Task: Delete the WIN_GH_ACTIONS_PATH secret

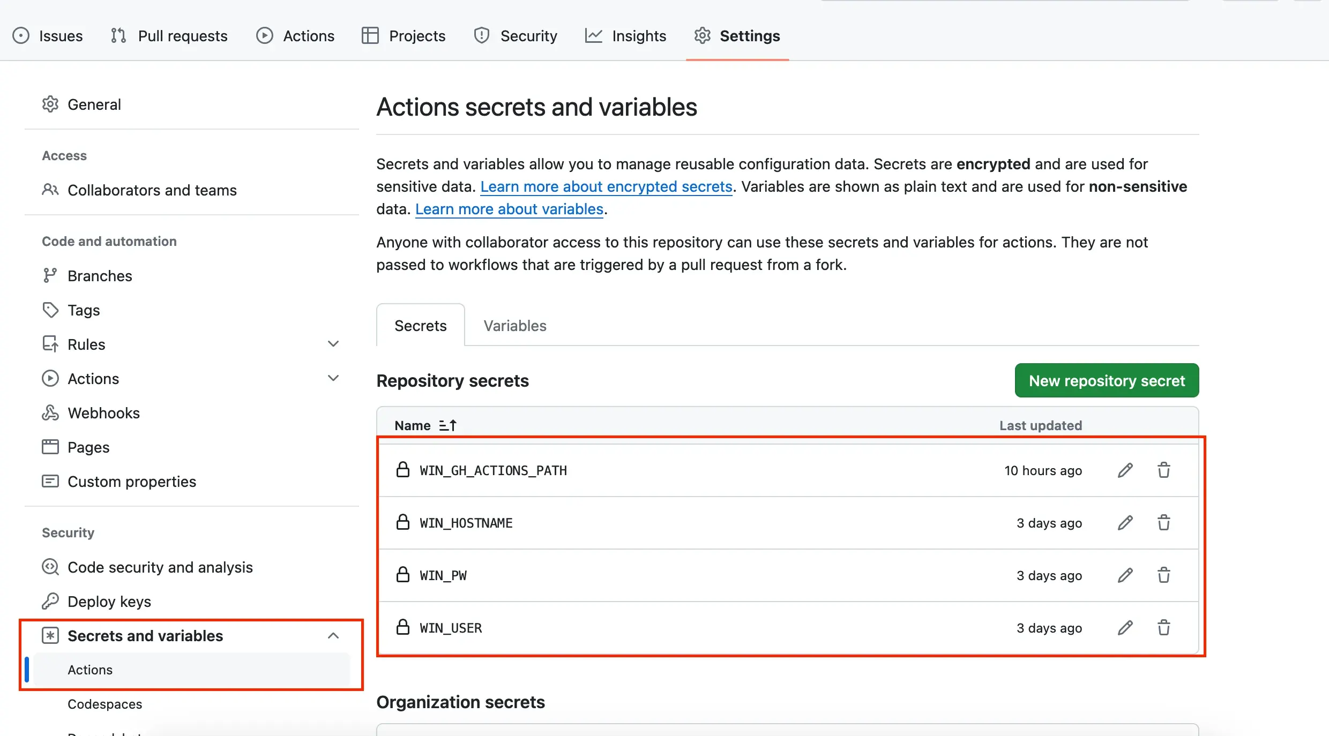Action: coord(1164,470)
